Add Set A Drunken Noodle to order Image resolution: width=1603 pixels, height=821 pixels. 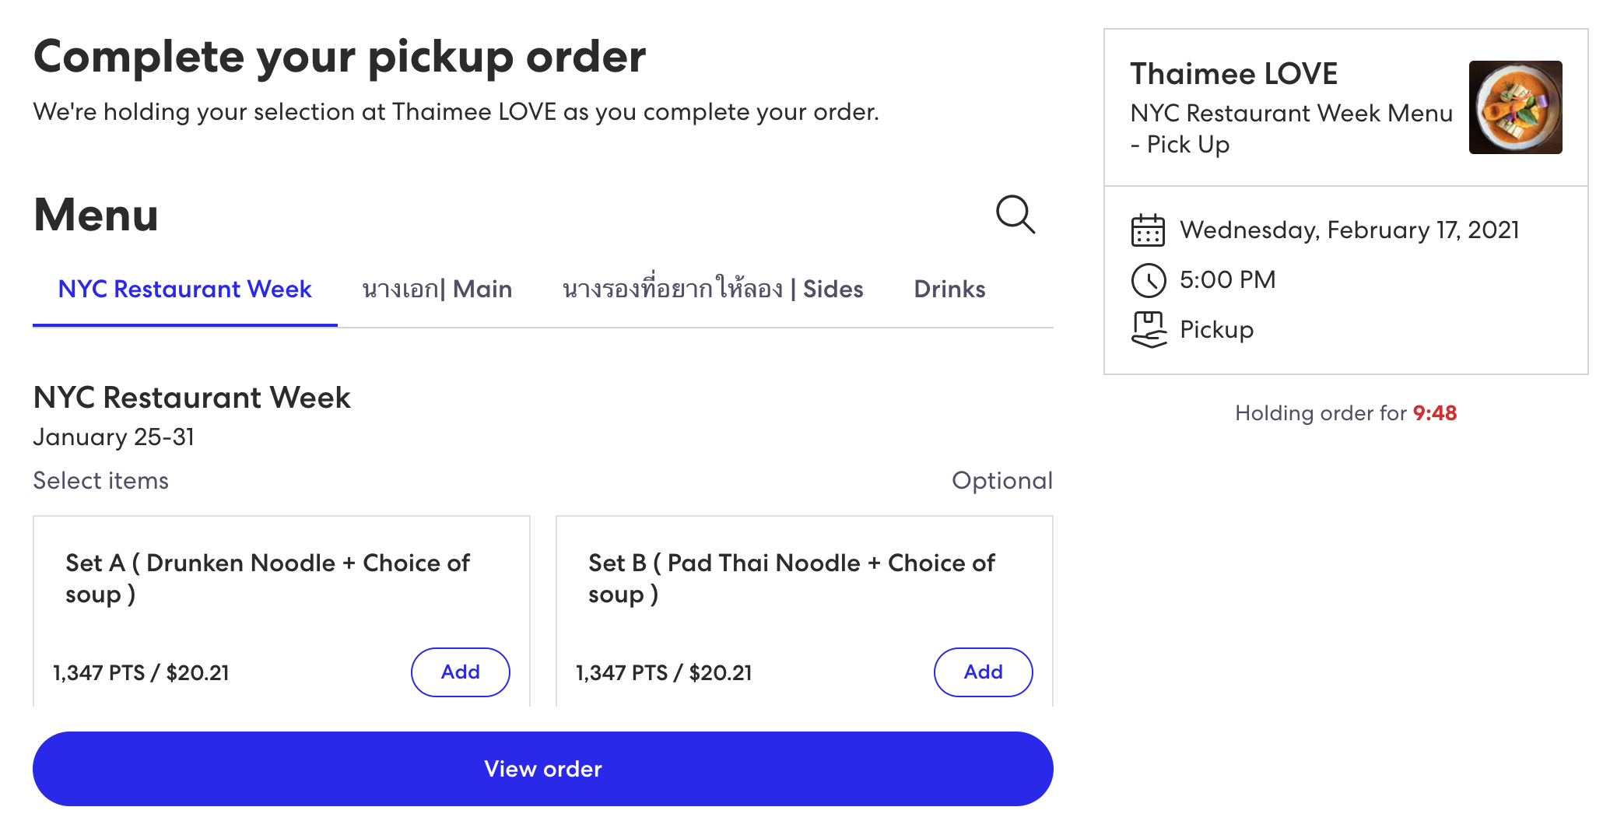pyautogui.click(x=459, y=672)
